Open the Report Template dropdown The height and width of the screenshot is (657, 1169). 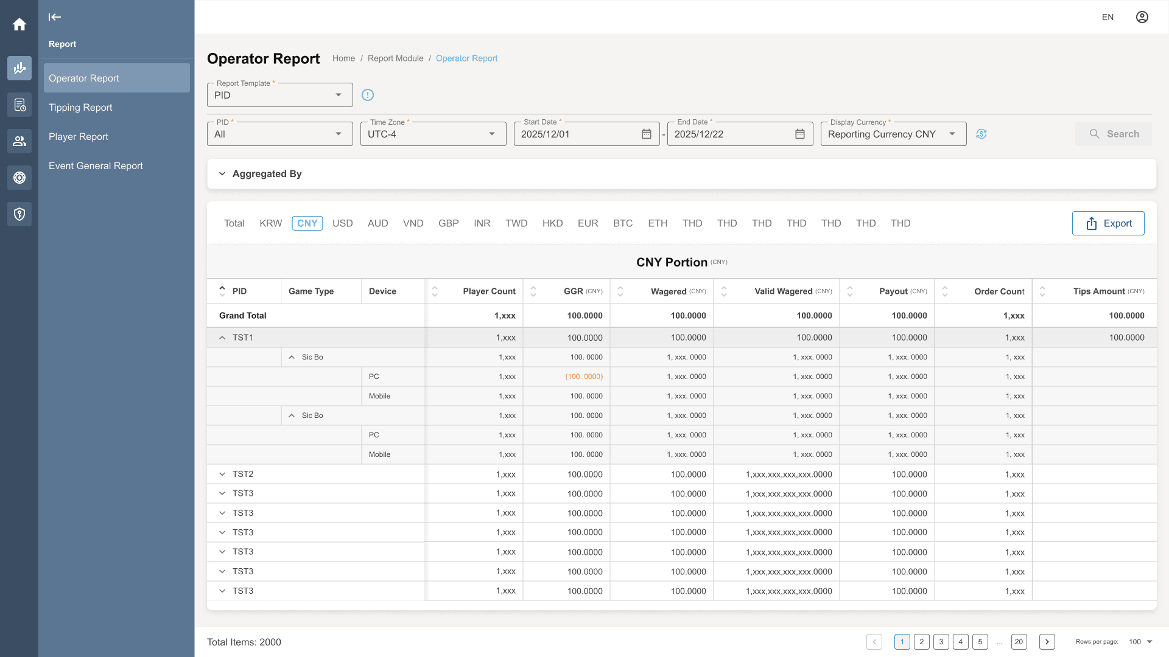pos(280,95)
